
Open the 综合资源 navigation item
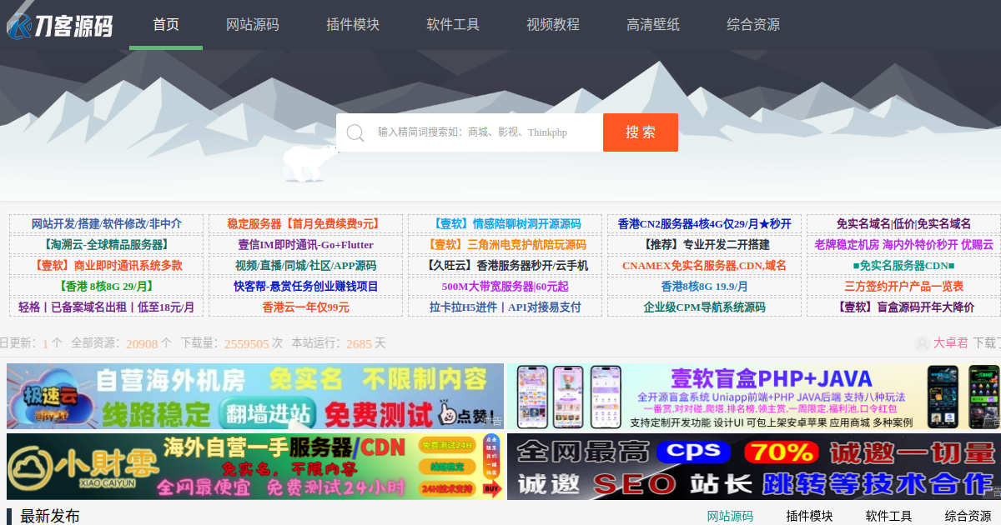(753, 25)
